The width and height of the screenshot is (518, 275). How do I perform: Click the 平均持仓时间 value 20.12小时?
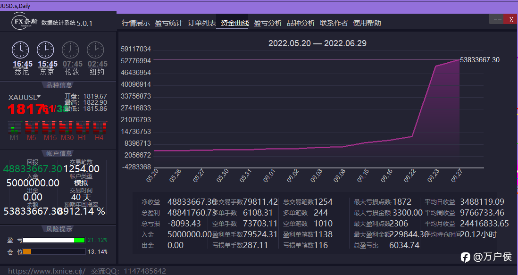coord(478,234)
